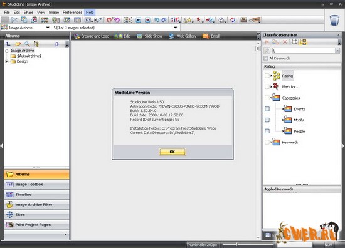Open the Slide Show mode
This screenshot has height=248, width=345.
pyautogui.click(x=149, y=36)
